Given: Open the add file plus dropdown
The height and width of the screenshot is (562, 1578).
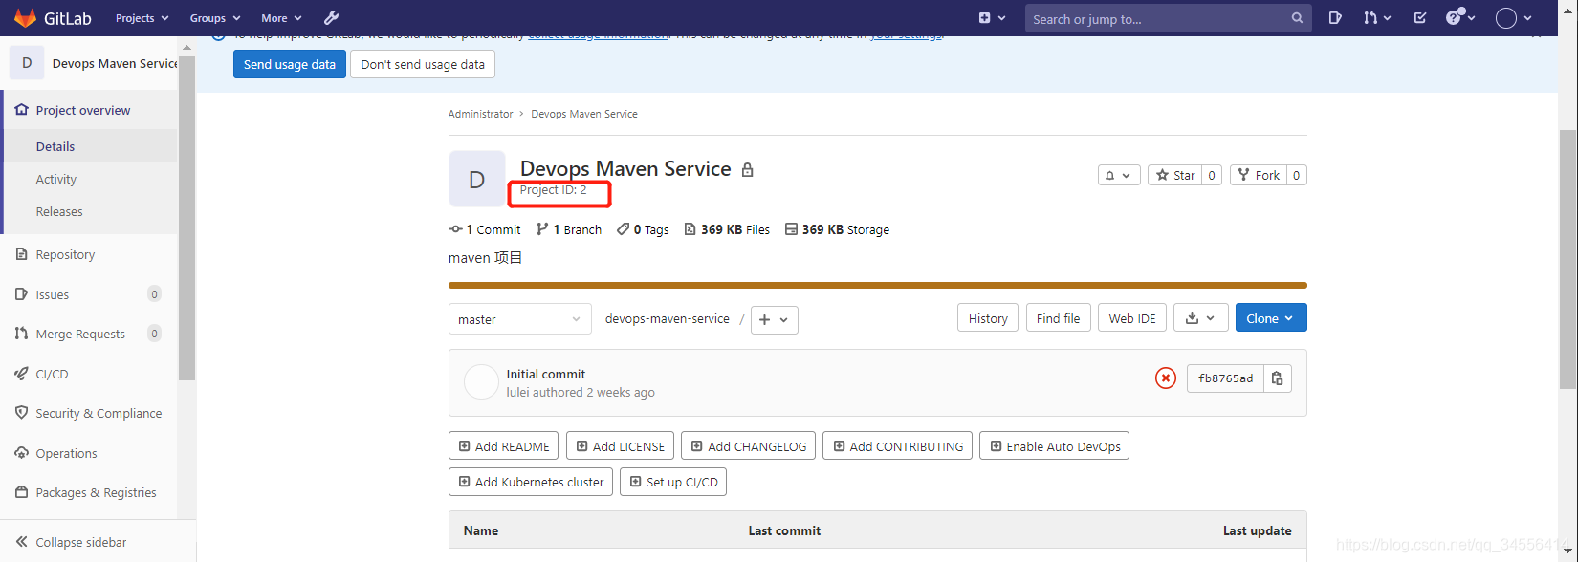Looking at the screenshot, I should (775, 319).
